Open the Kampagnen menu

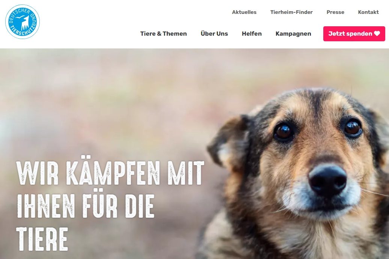(x=293, y=34)
